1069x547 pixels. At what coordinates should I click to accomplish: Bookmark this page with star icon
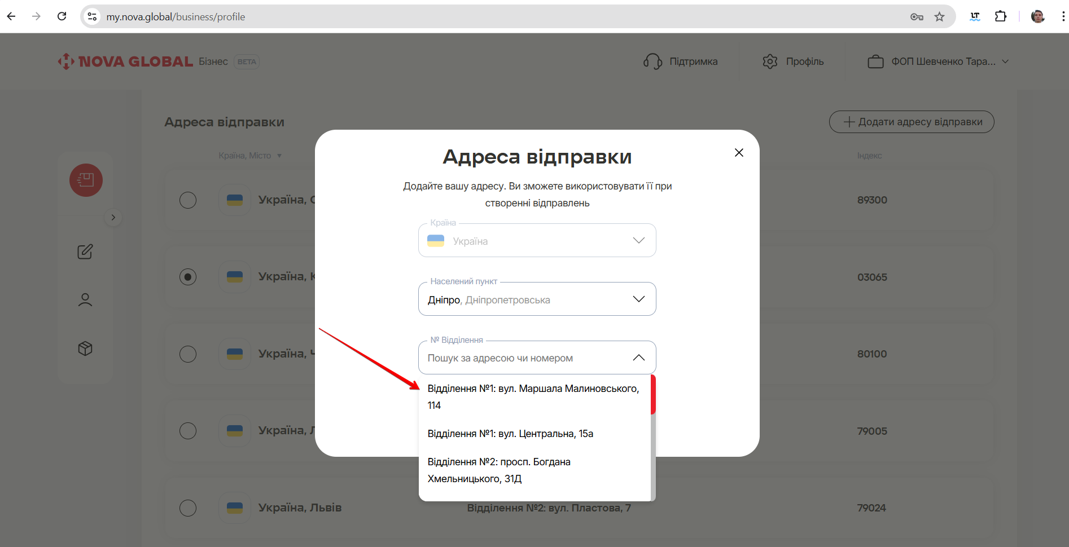tap(939, 17)
